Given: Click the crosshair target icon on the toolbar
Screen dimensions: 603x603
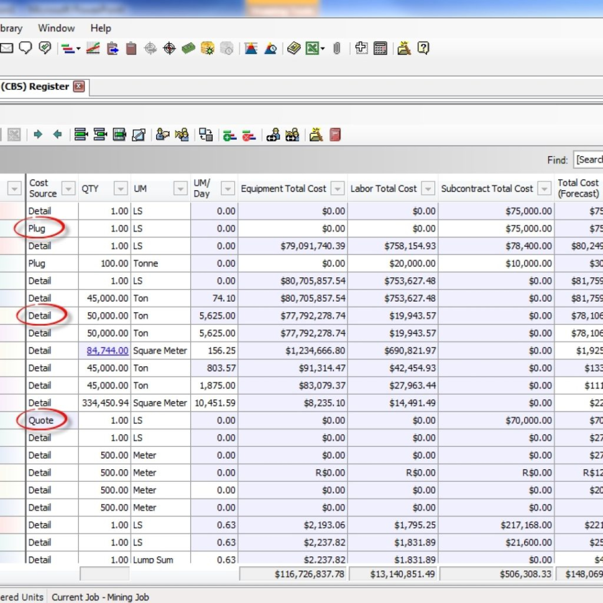Looking at the screenshot, I should pos(170,48).
